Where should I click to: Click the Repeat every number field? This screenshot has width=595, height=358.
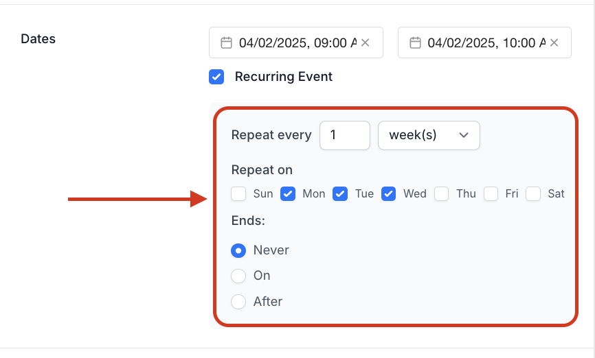(344, 135)
